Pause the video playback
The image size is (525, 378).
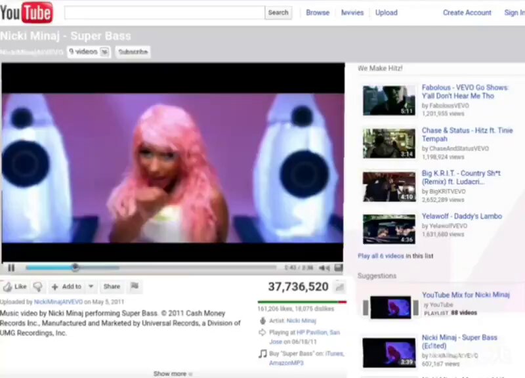11,268
